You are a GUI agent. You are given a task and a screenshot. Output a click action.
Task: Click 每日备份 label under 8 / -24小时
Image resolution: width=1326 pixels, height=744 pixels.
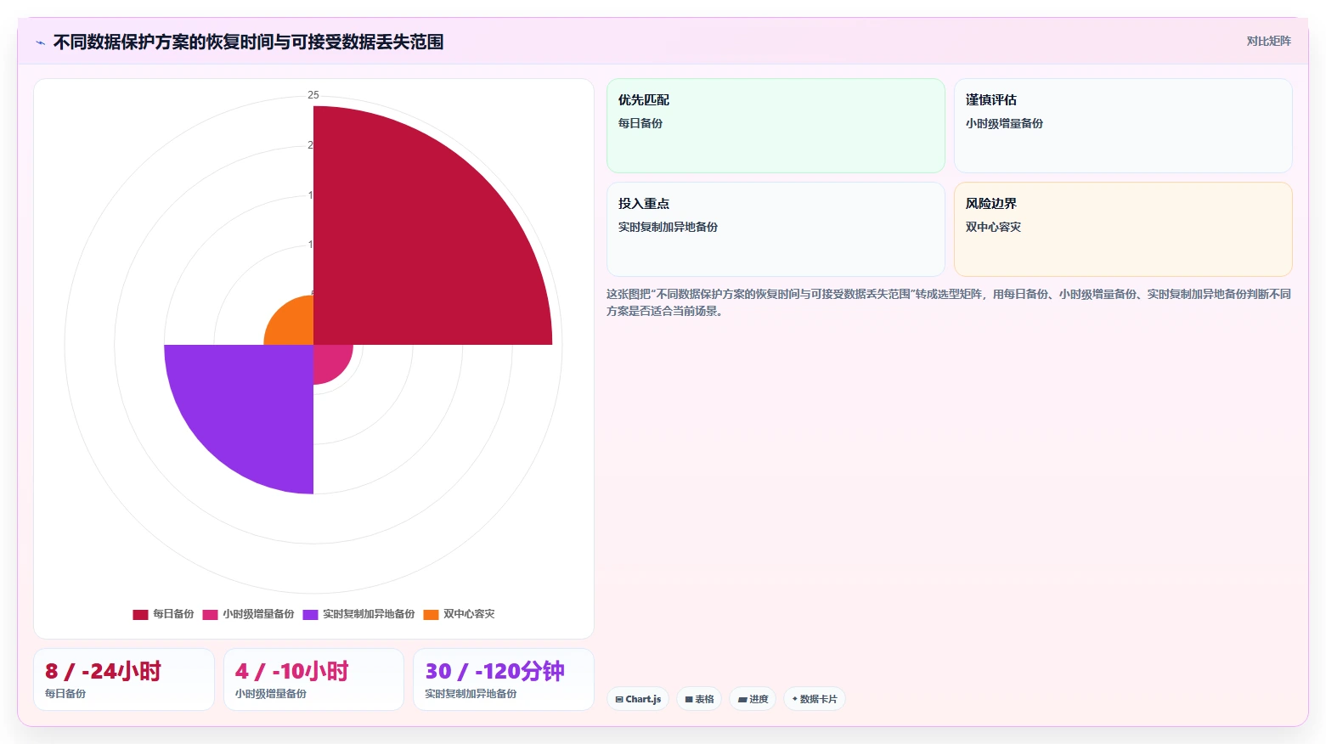tap(65, 694)
